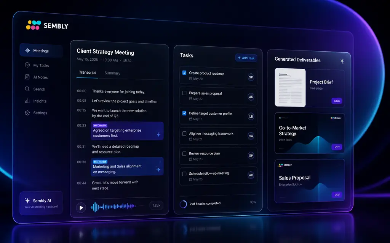Open My Tasks in the sidebar

click(x=37, y=65)
